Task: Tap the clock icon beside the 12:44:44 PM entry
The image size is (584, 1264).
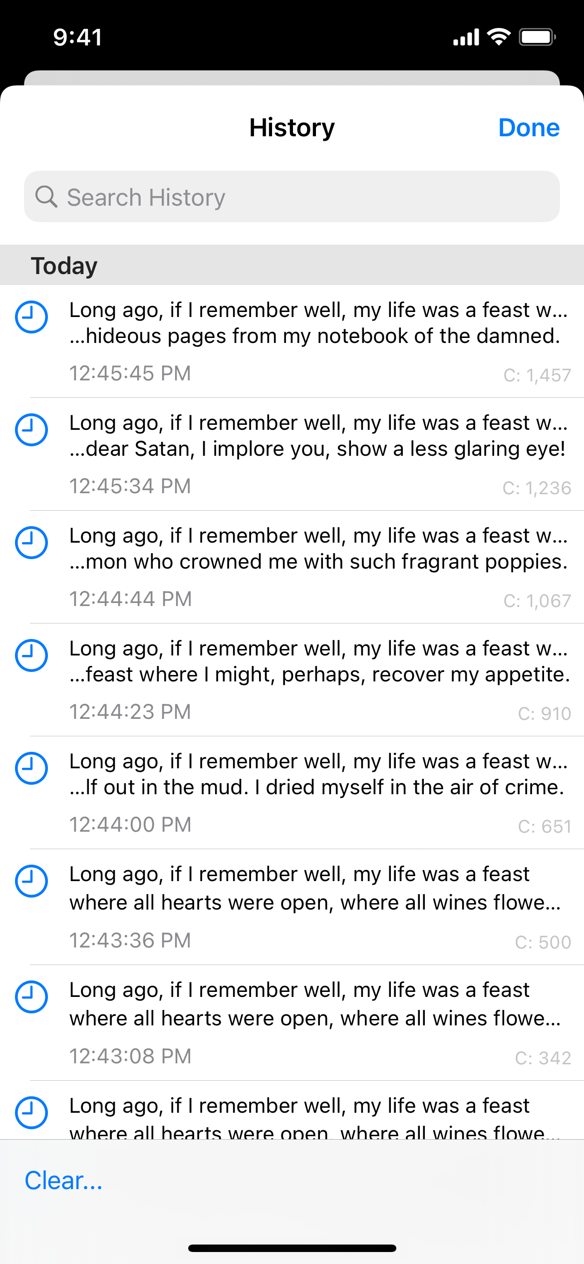Action: (x=31, y=542)
